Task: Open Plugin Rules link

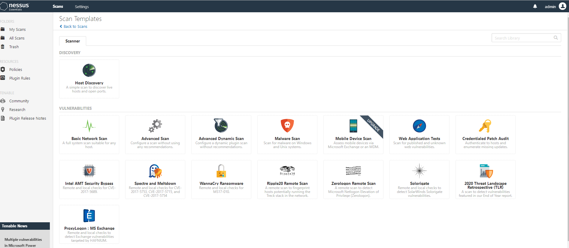Action: coord(20,78)
